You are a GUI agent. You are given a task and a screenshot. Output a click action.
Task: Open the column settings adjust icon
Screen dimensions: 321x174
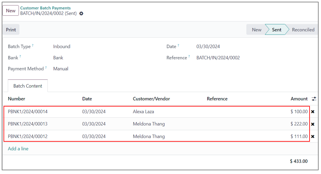point(314,99)
